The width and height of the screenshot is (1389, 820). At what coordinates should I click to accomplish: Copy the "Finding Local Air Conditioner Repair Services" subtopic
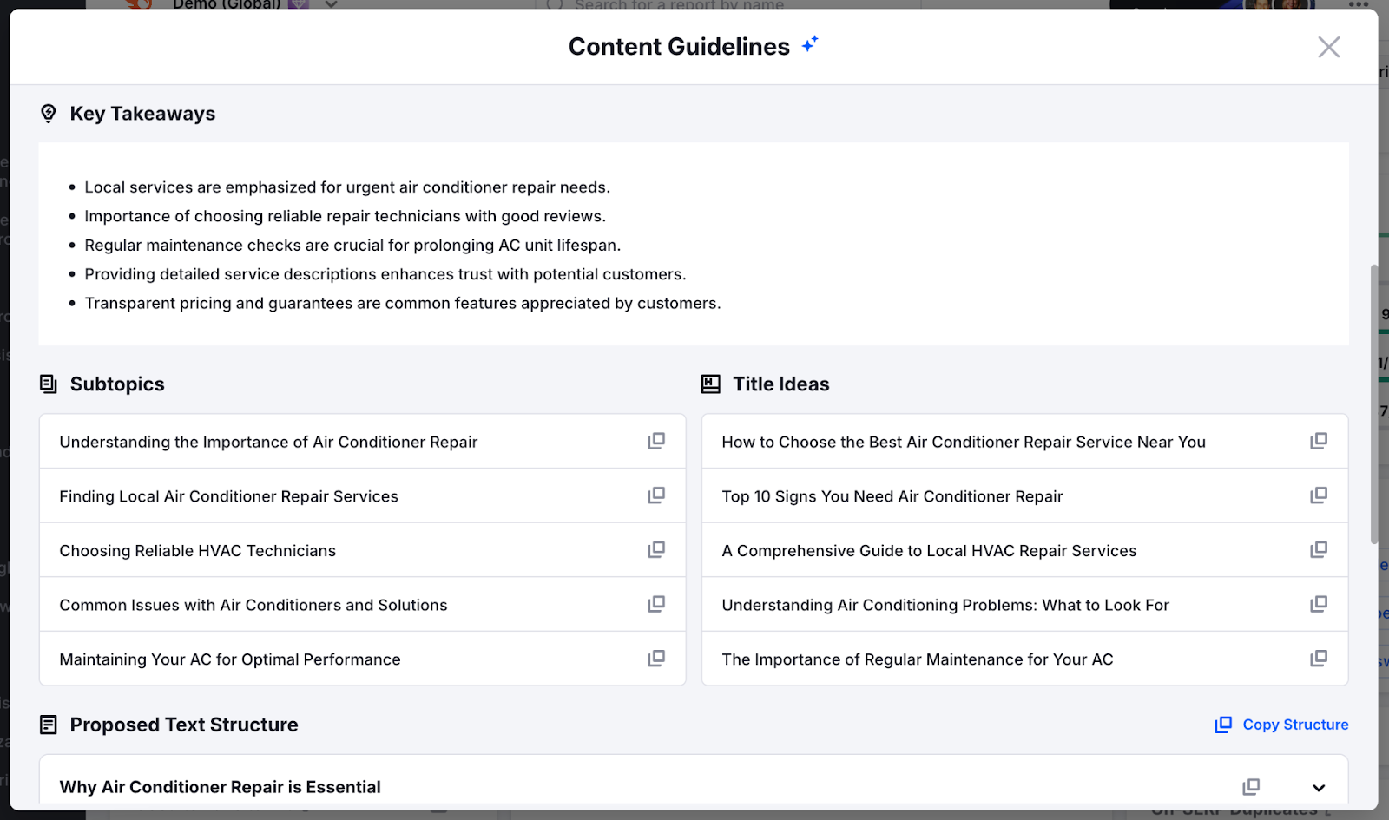(x=657, y=495)
